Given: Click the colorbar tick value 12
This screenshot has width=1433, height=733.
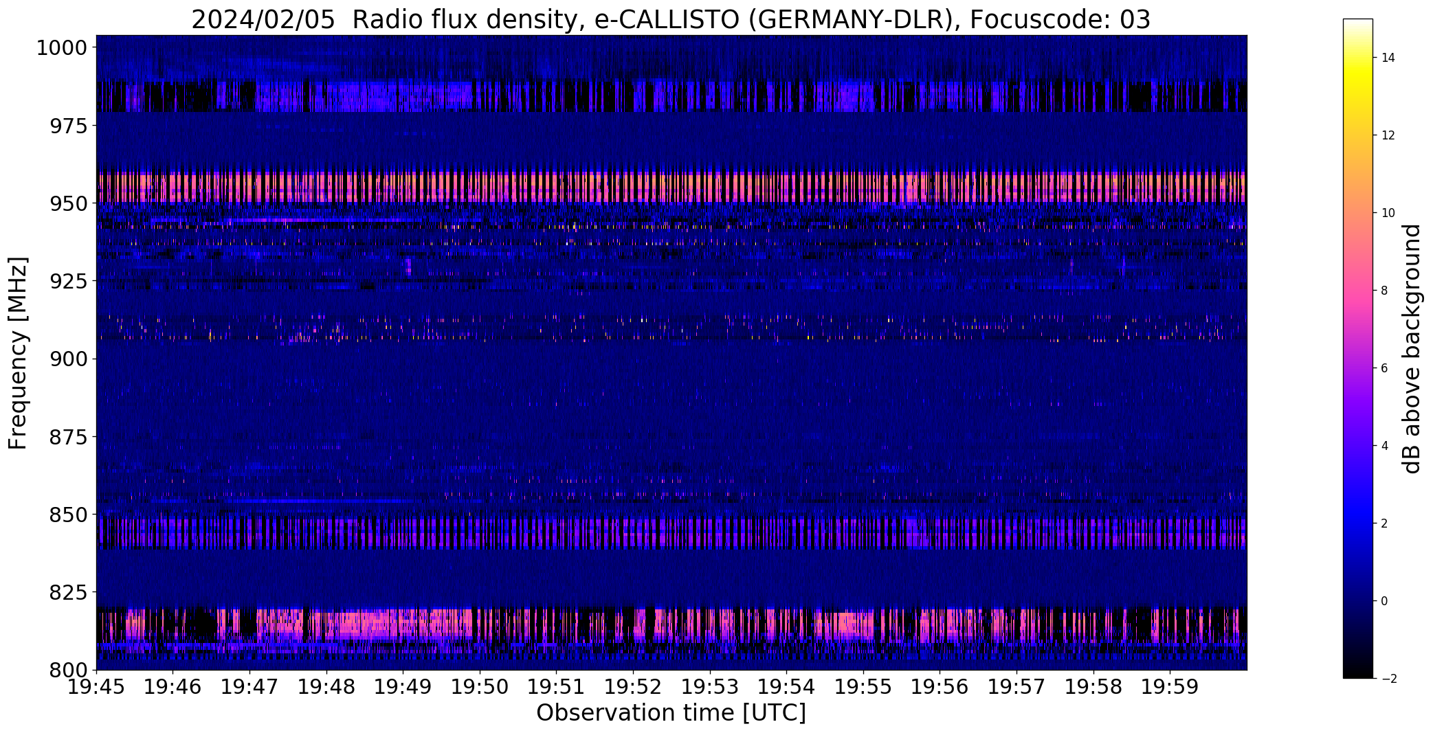Looking at the screenshot, I should tap(1388, 135).
